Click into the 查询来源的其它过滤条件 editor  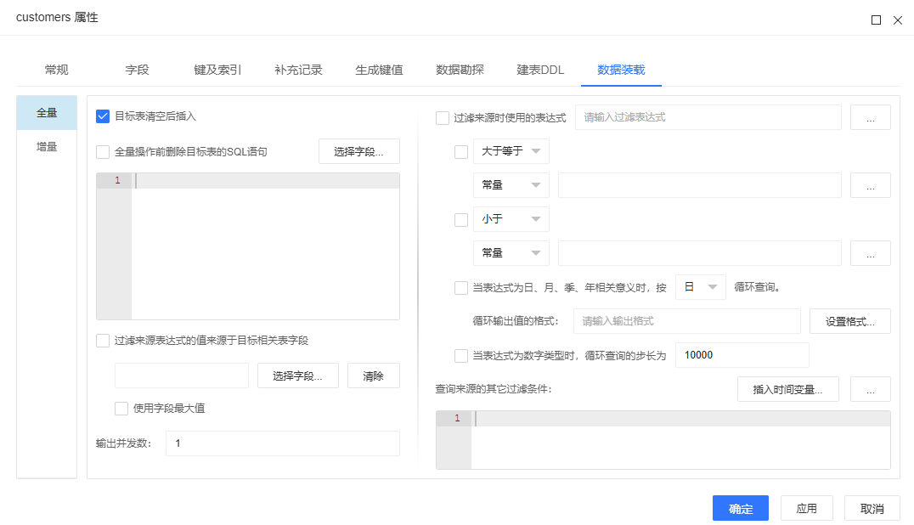[x=680, y=440]
